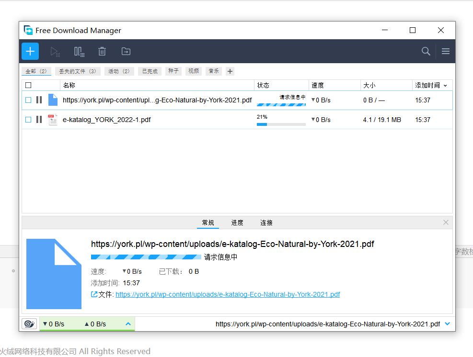Click the pause all downloads toolbar icon
The width and height of the screenshot is (473, 357).
click(79, 51)
